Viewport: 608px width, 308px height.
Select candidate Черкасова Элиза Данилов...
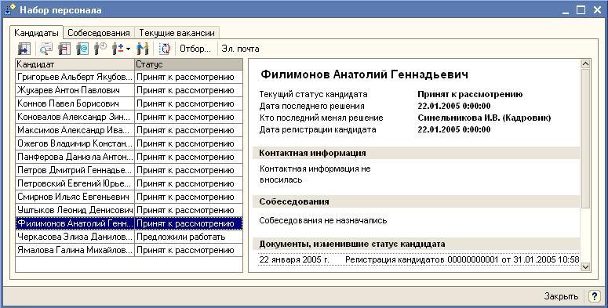pos(129,237)
